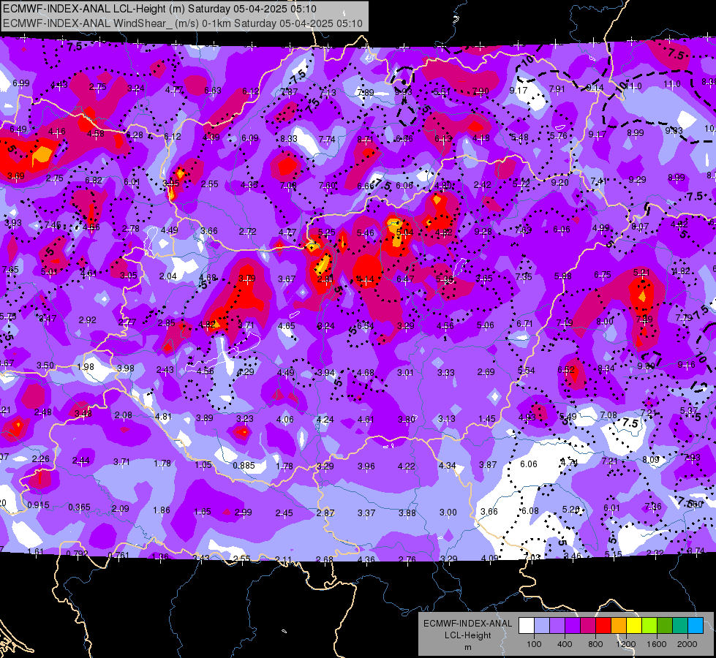Click the legend tick label 2000

[x=687, y=644]
